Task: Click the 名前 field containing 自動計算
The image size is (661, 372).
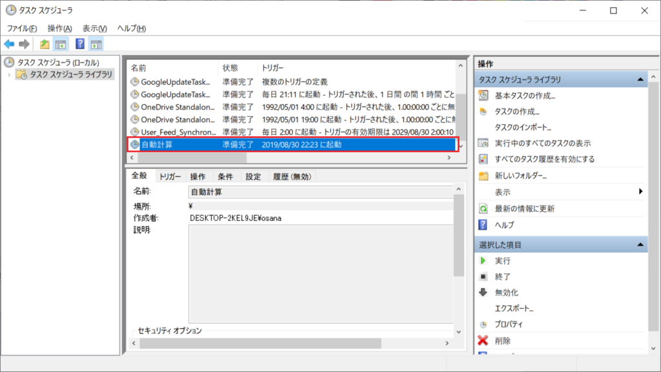Action: coord(321,192)
